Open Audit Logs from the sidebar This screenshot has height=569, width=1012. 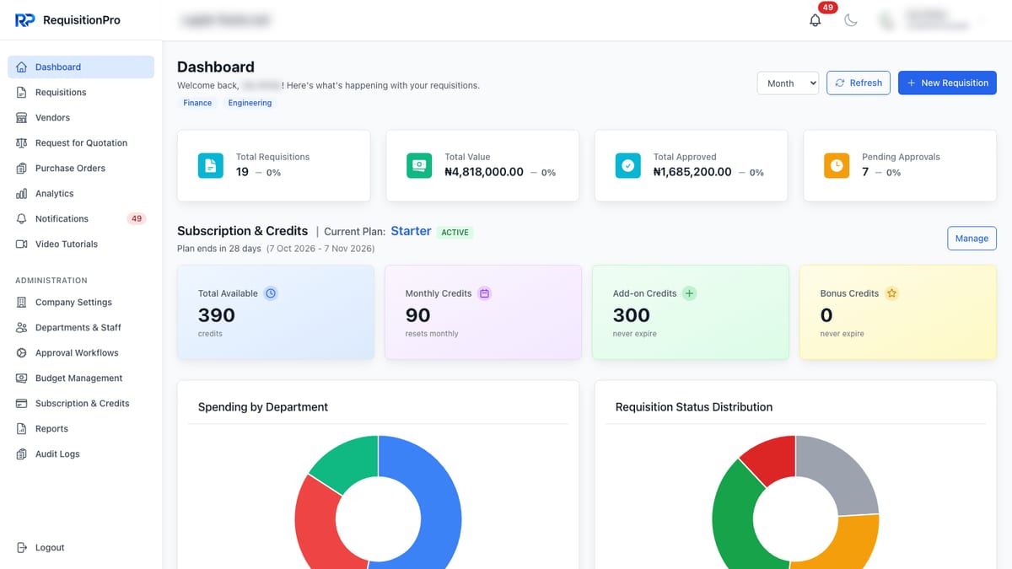81,454
